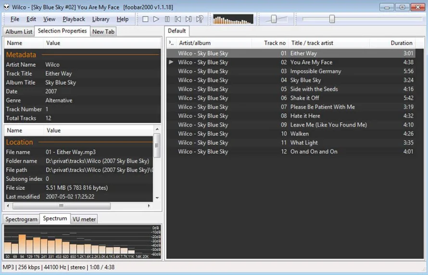
Task: Stop playback with the square button
Action: [x=145, y=19]
